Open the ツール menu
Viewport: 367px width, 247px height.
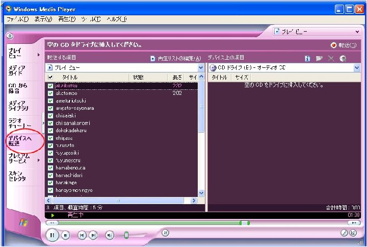click(91, 19)
